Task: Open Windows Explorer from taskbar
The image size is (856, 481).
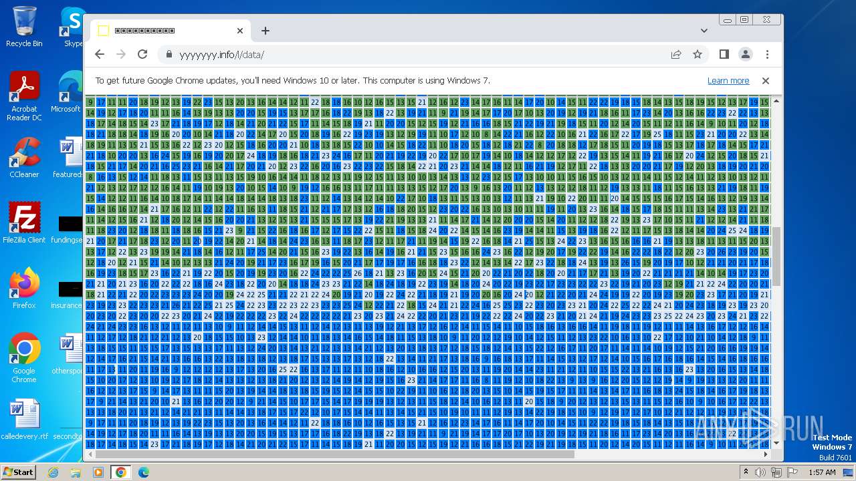Action: click(76, 472)
